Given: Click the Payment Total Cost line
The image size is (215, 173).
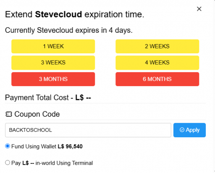Looking at the screenshot, I should (x=48, y=97).
